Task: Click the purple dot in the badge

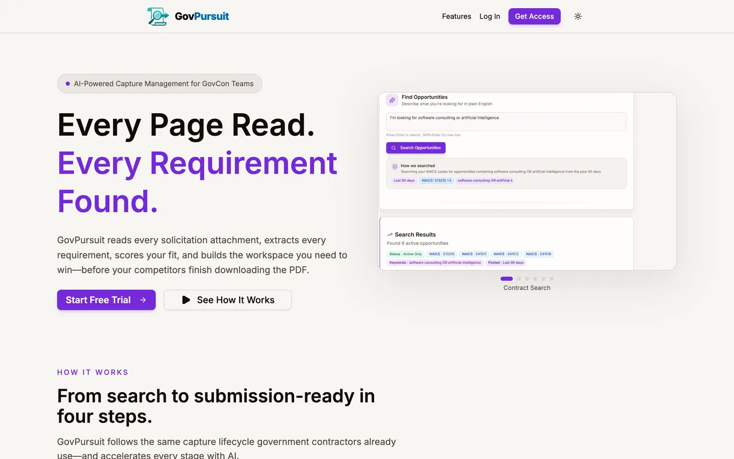Action: click(x=68, y=84)
